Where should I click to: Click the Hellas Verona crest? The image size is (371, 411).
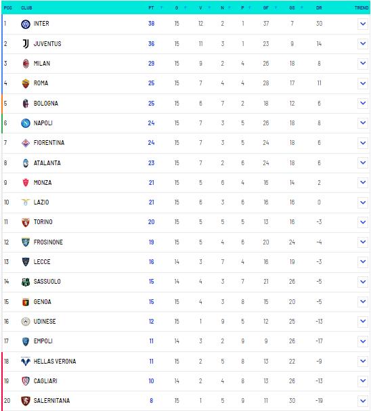tap(26, 361)
